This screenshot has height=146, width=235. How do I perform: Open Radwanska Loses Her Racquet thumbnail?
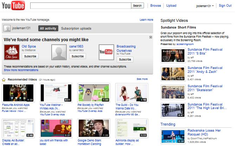point(173,137)
